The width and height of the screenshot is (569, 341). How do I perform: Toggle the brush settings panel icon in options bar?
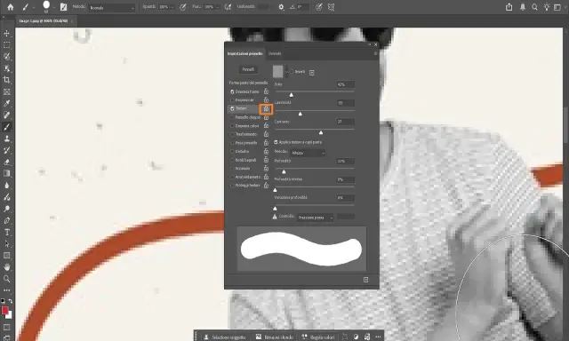[x=63, y=7]
